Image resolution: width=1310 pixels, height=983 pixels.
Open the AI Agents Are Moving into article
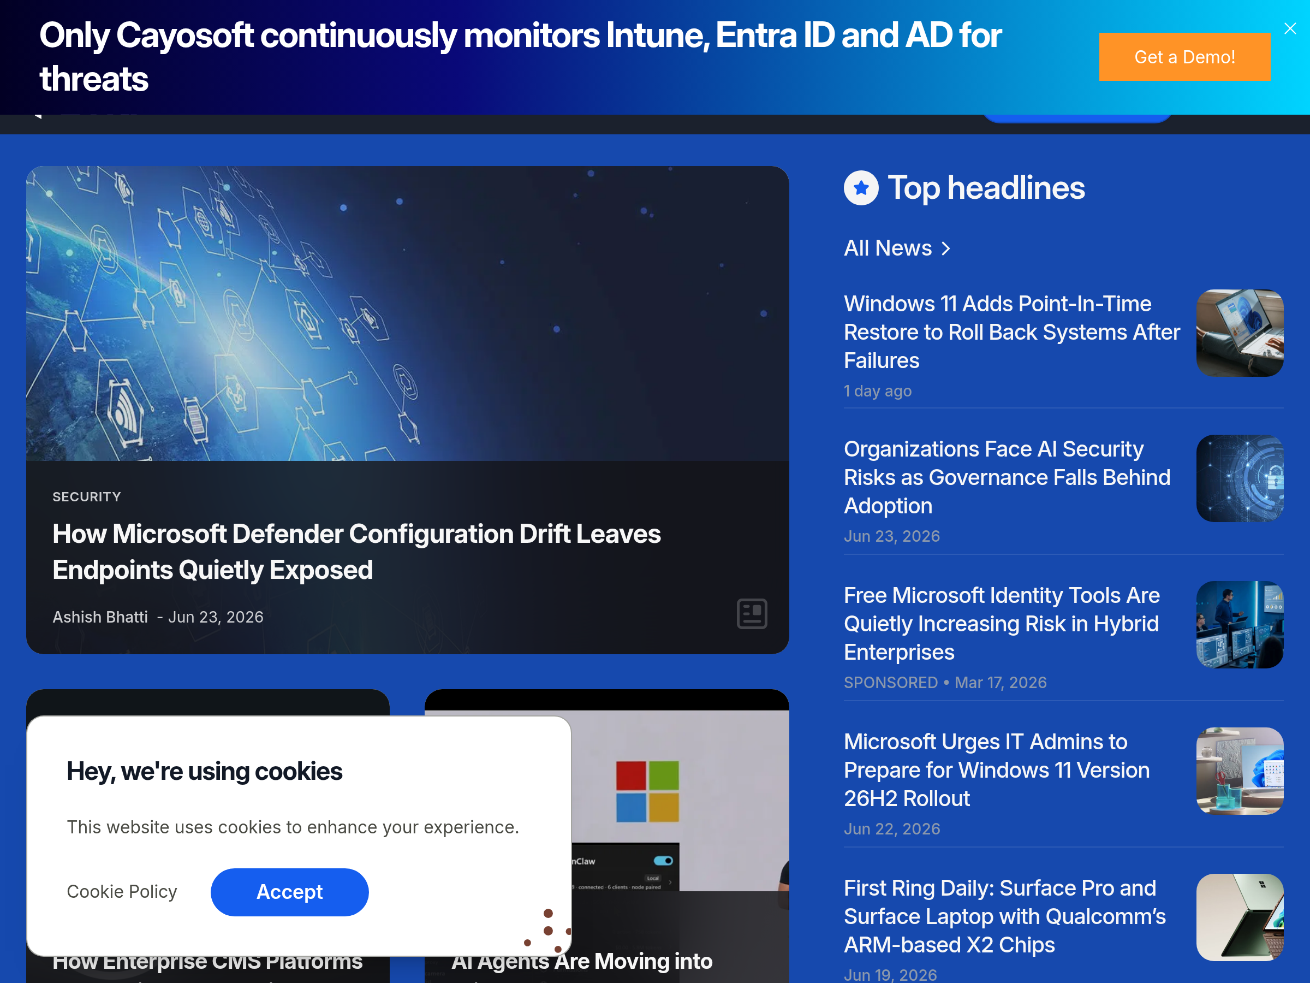point(581,962)
